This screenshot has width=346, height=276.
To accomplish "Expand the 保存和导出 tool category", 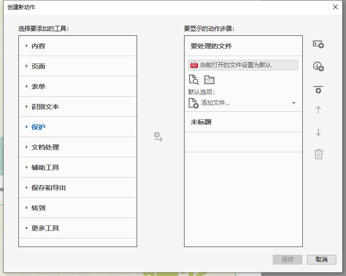I will (78, 188).
